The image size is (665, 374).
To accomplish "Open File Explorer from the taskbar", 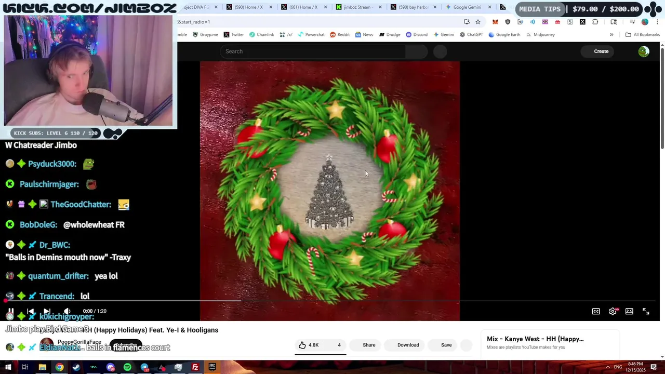I will pyautogui.click(x=43, y=367).
